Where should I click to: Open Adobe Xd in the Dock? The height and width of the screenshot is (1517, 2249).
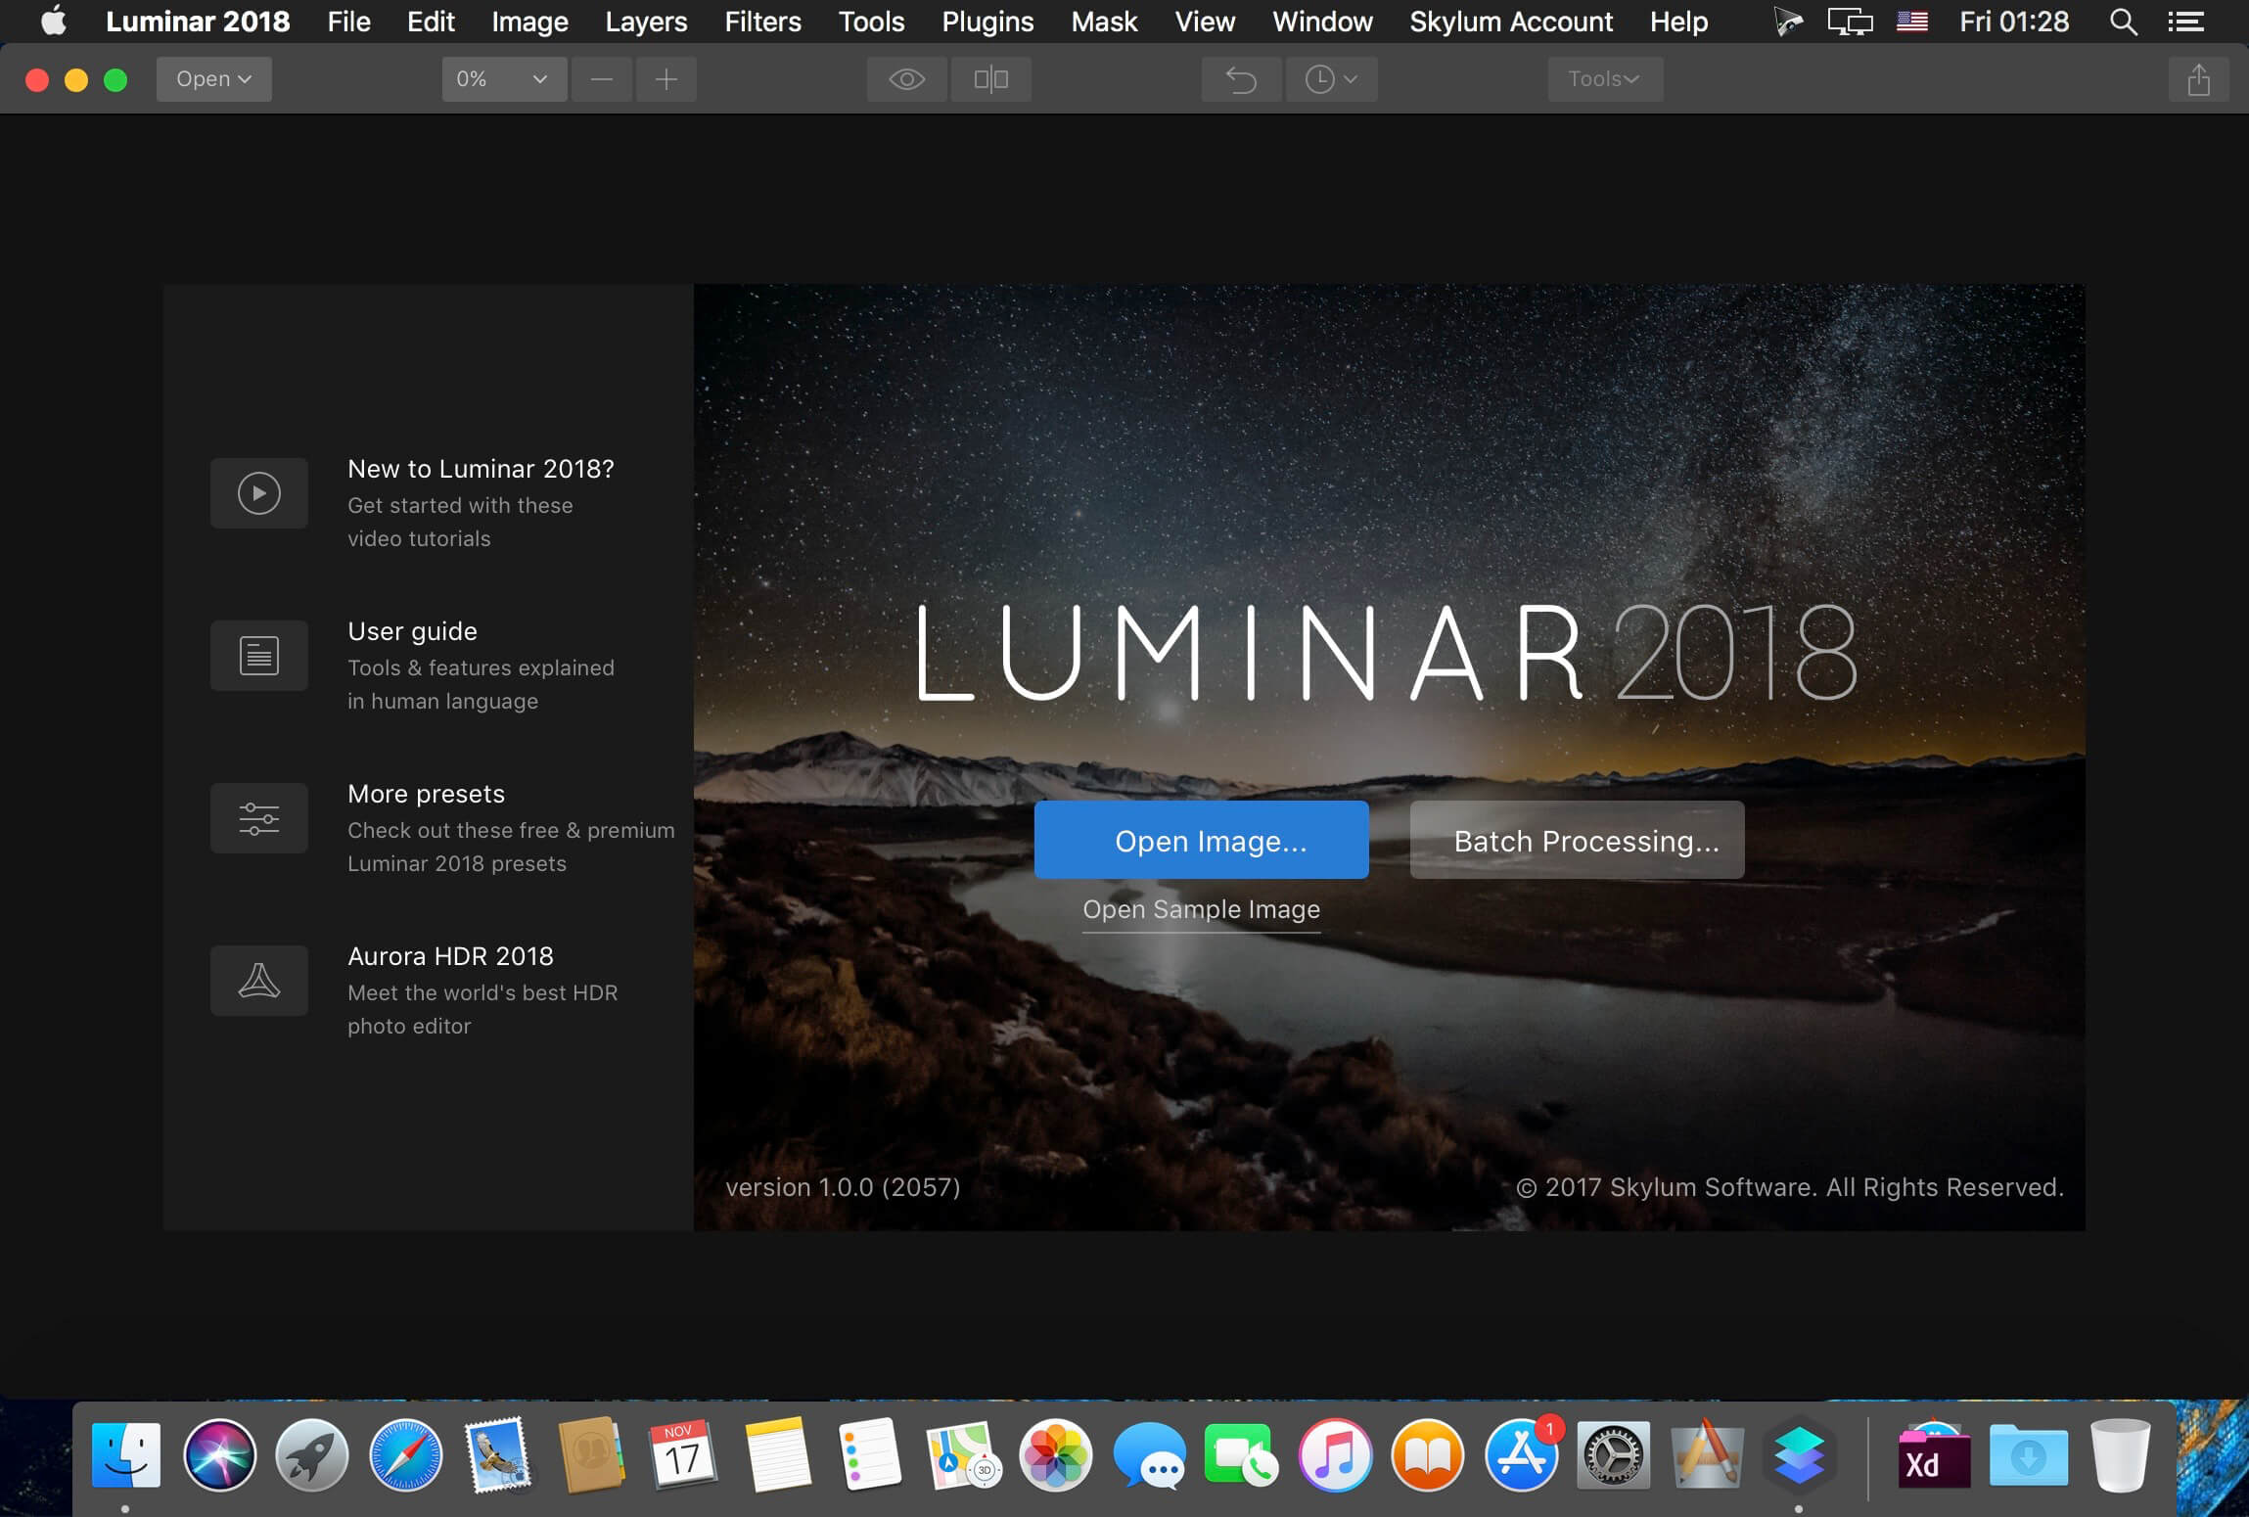(x=1934, y=1455)
